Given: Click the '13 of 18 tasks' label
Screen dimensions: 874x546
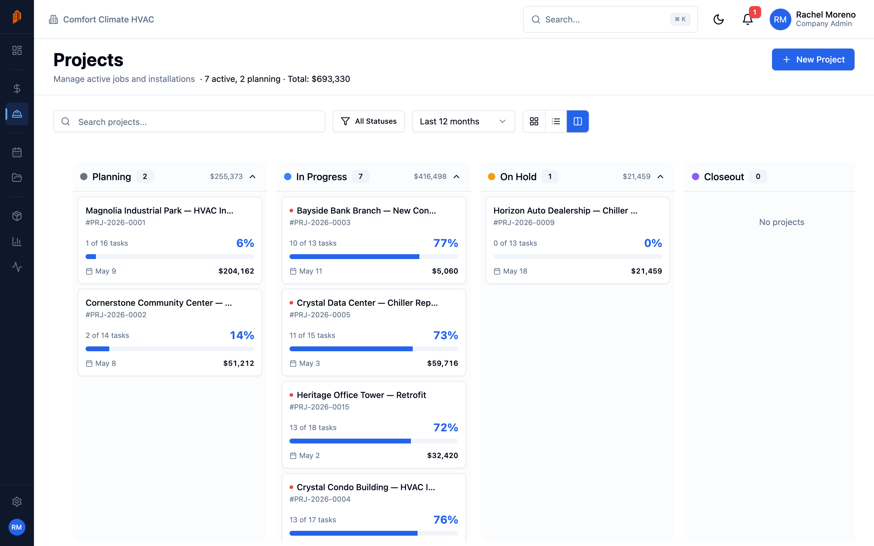Looking at the screenshot, I should tap(313, 428).
